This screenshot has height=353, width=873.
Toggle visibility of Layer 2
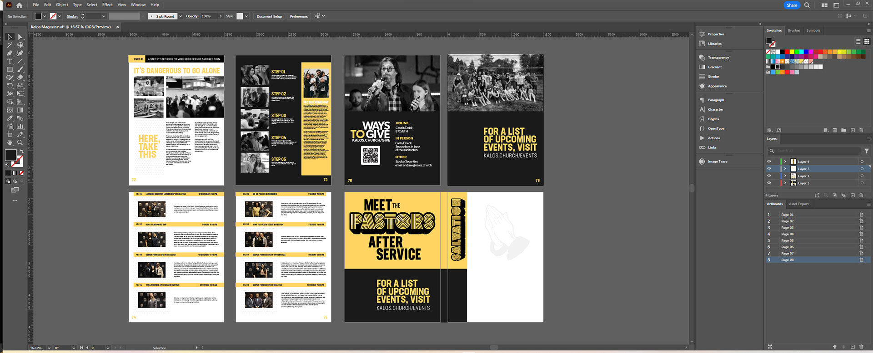769,183
